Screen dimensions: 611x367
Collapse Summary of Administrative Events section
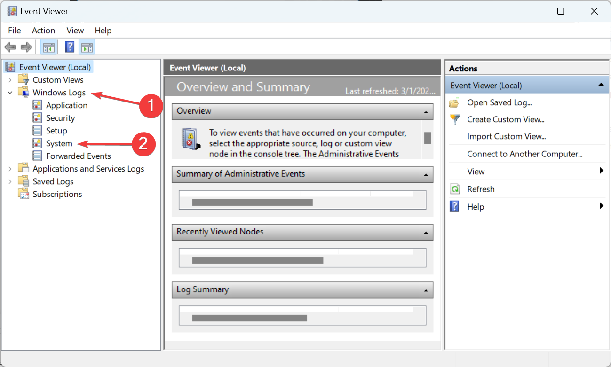pos(426,175)
